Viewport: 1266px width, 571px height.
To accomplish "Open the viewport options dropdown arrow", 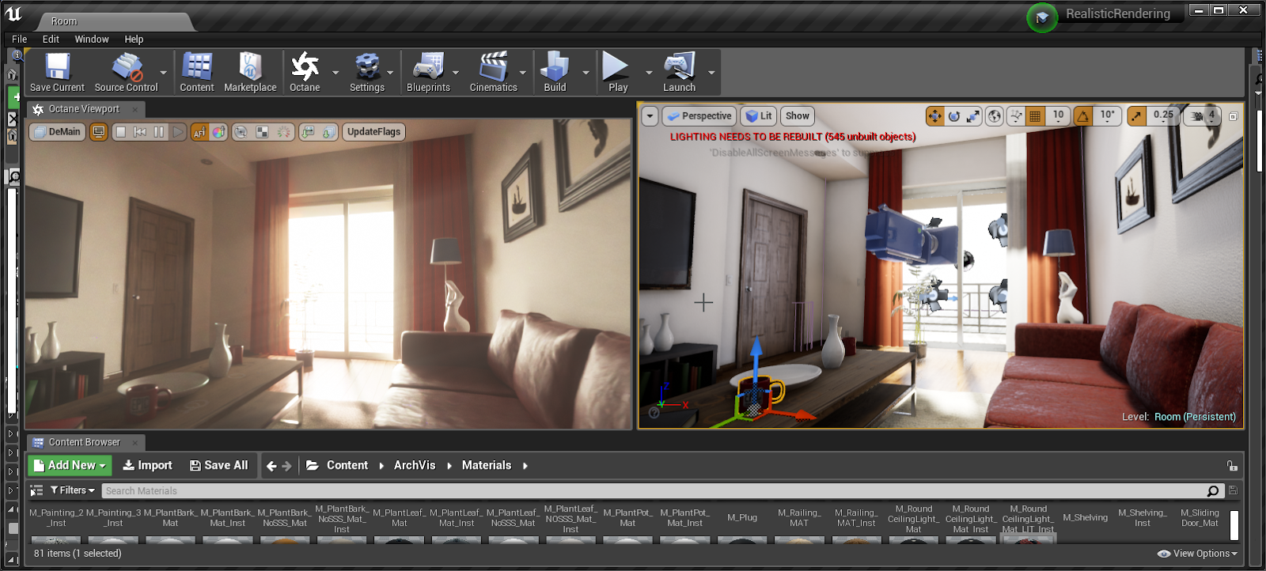I will coord(650,116).
